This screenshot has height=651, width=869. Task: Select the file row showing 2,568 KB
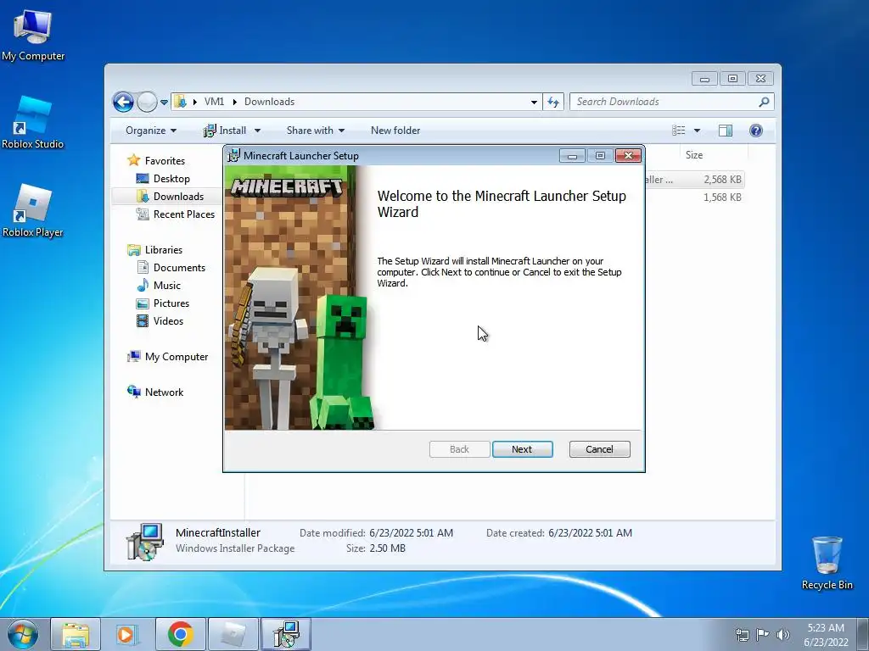pos(694,180)
